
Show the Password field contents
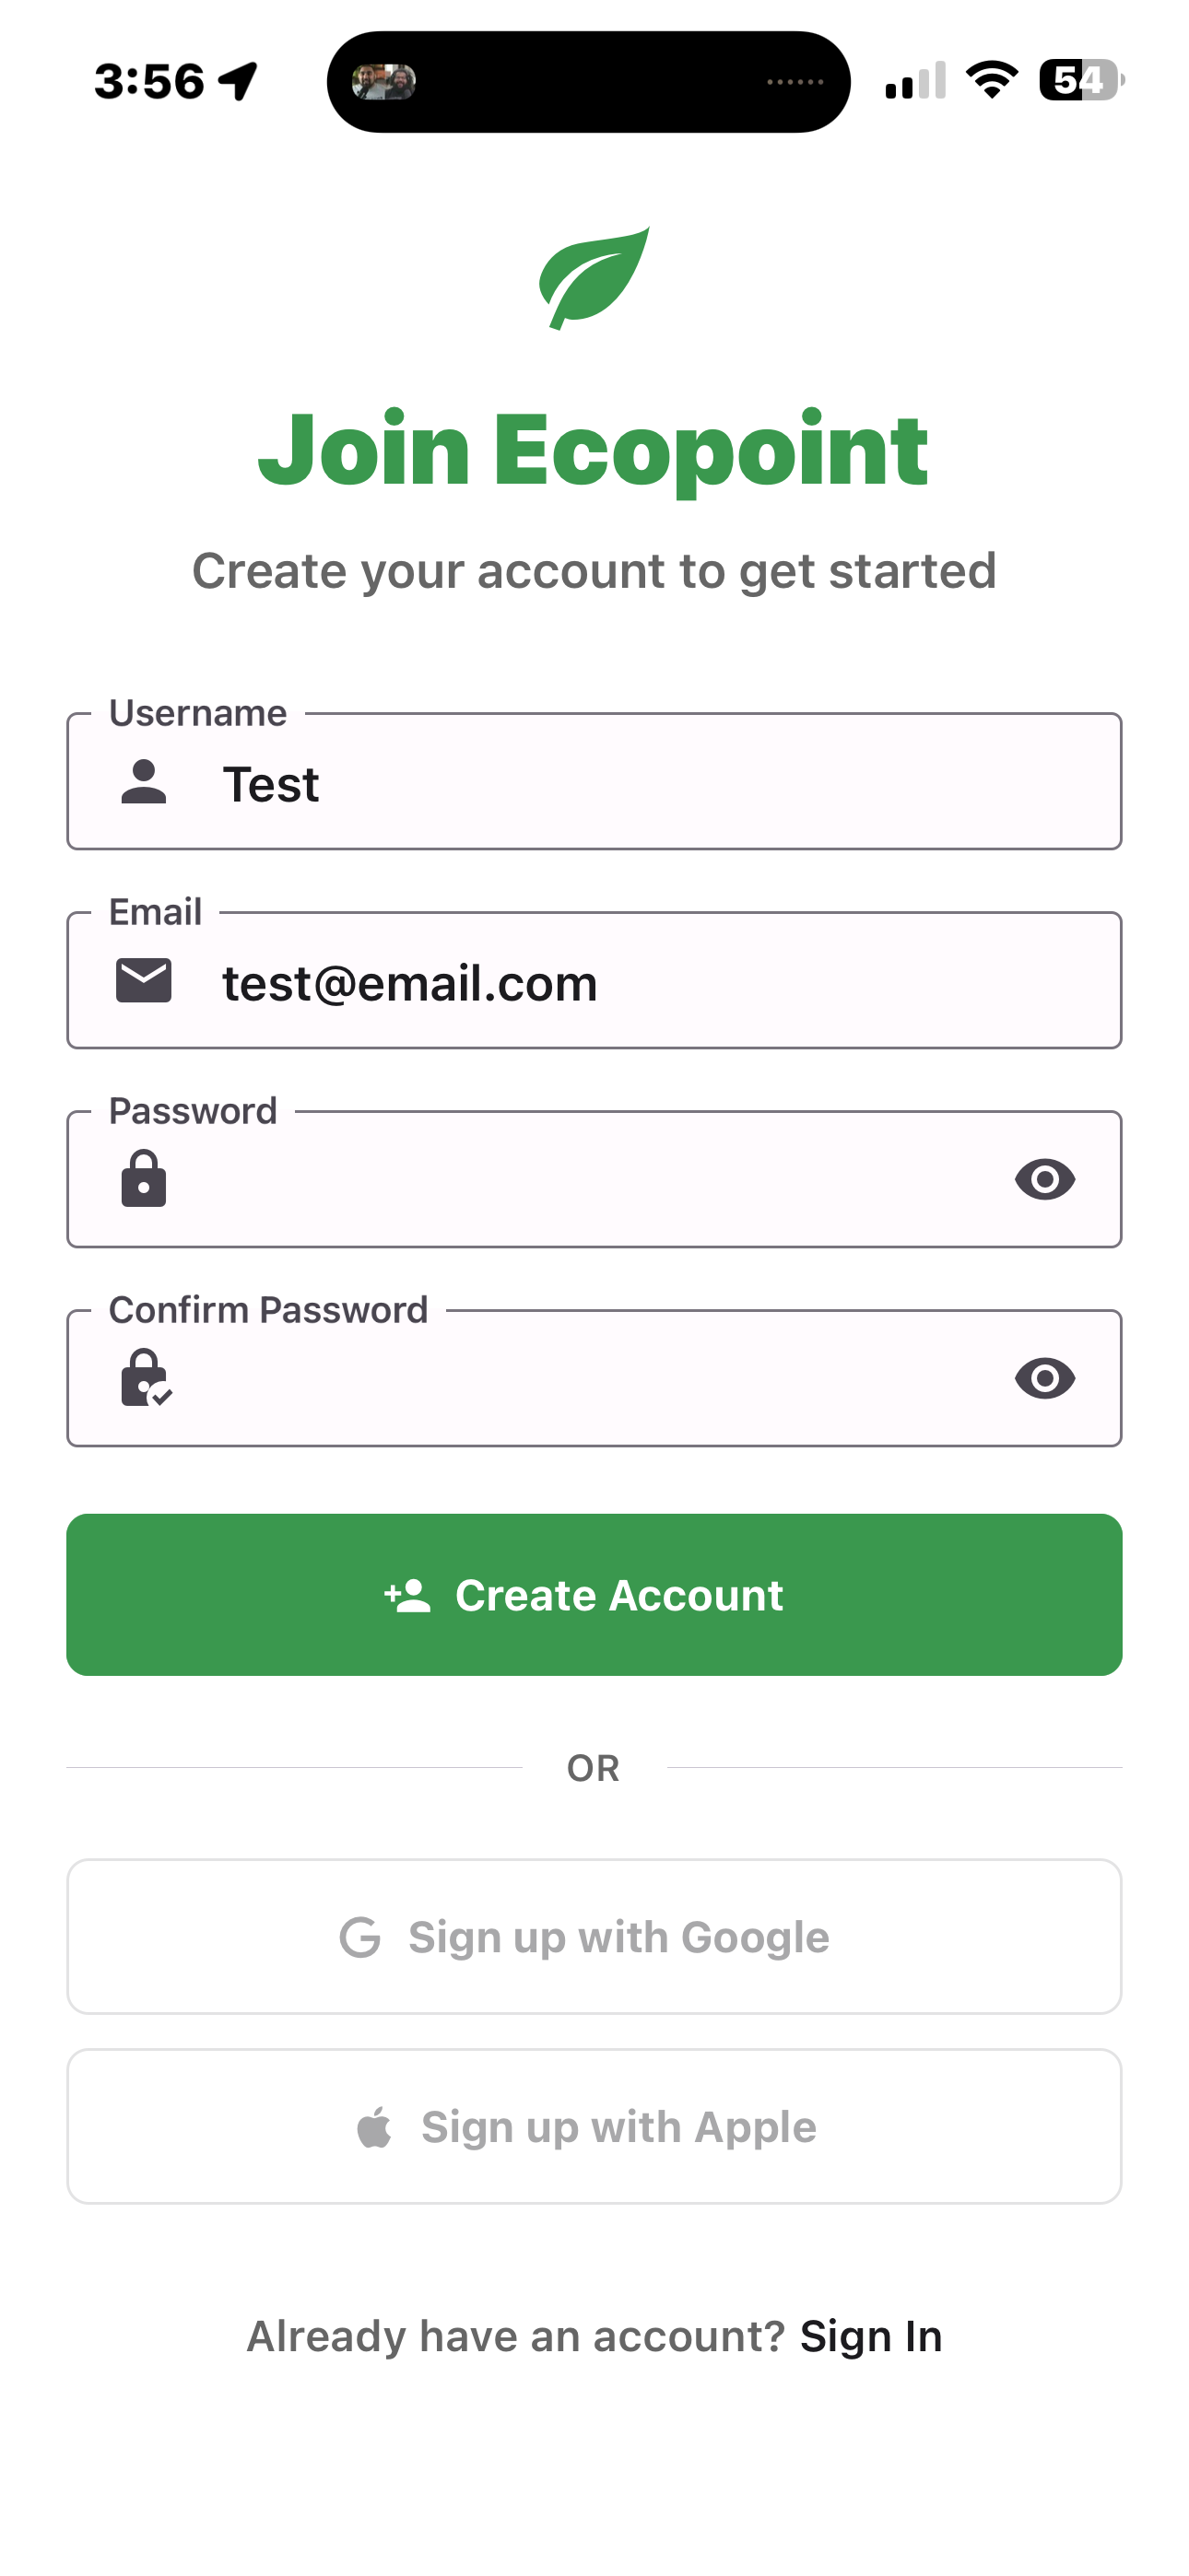pyautogui.click(x=1045, y=1179)
